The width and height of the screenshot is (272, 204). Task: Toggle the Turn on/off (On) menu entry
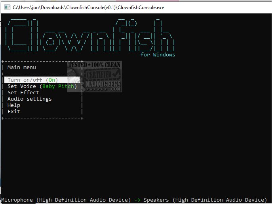point(42,80)
